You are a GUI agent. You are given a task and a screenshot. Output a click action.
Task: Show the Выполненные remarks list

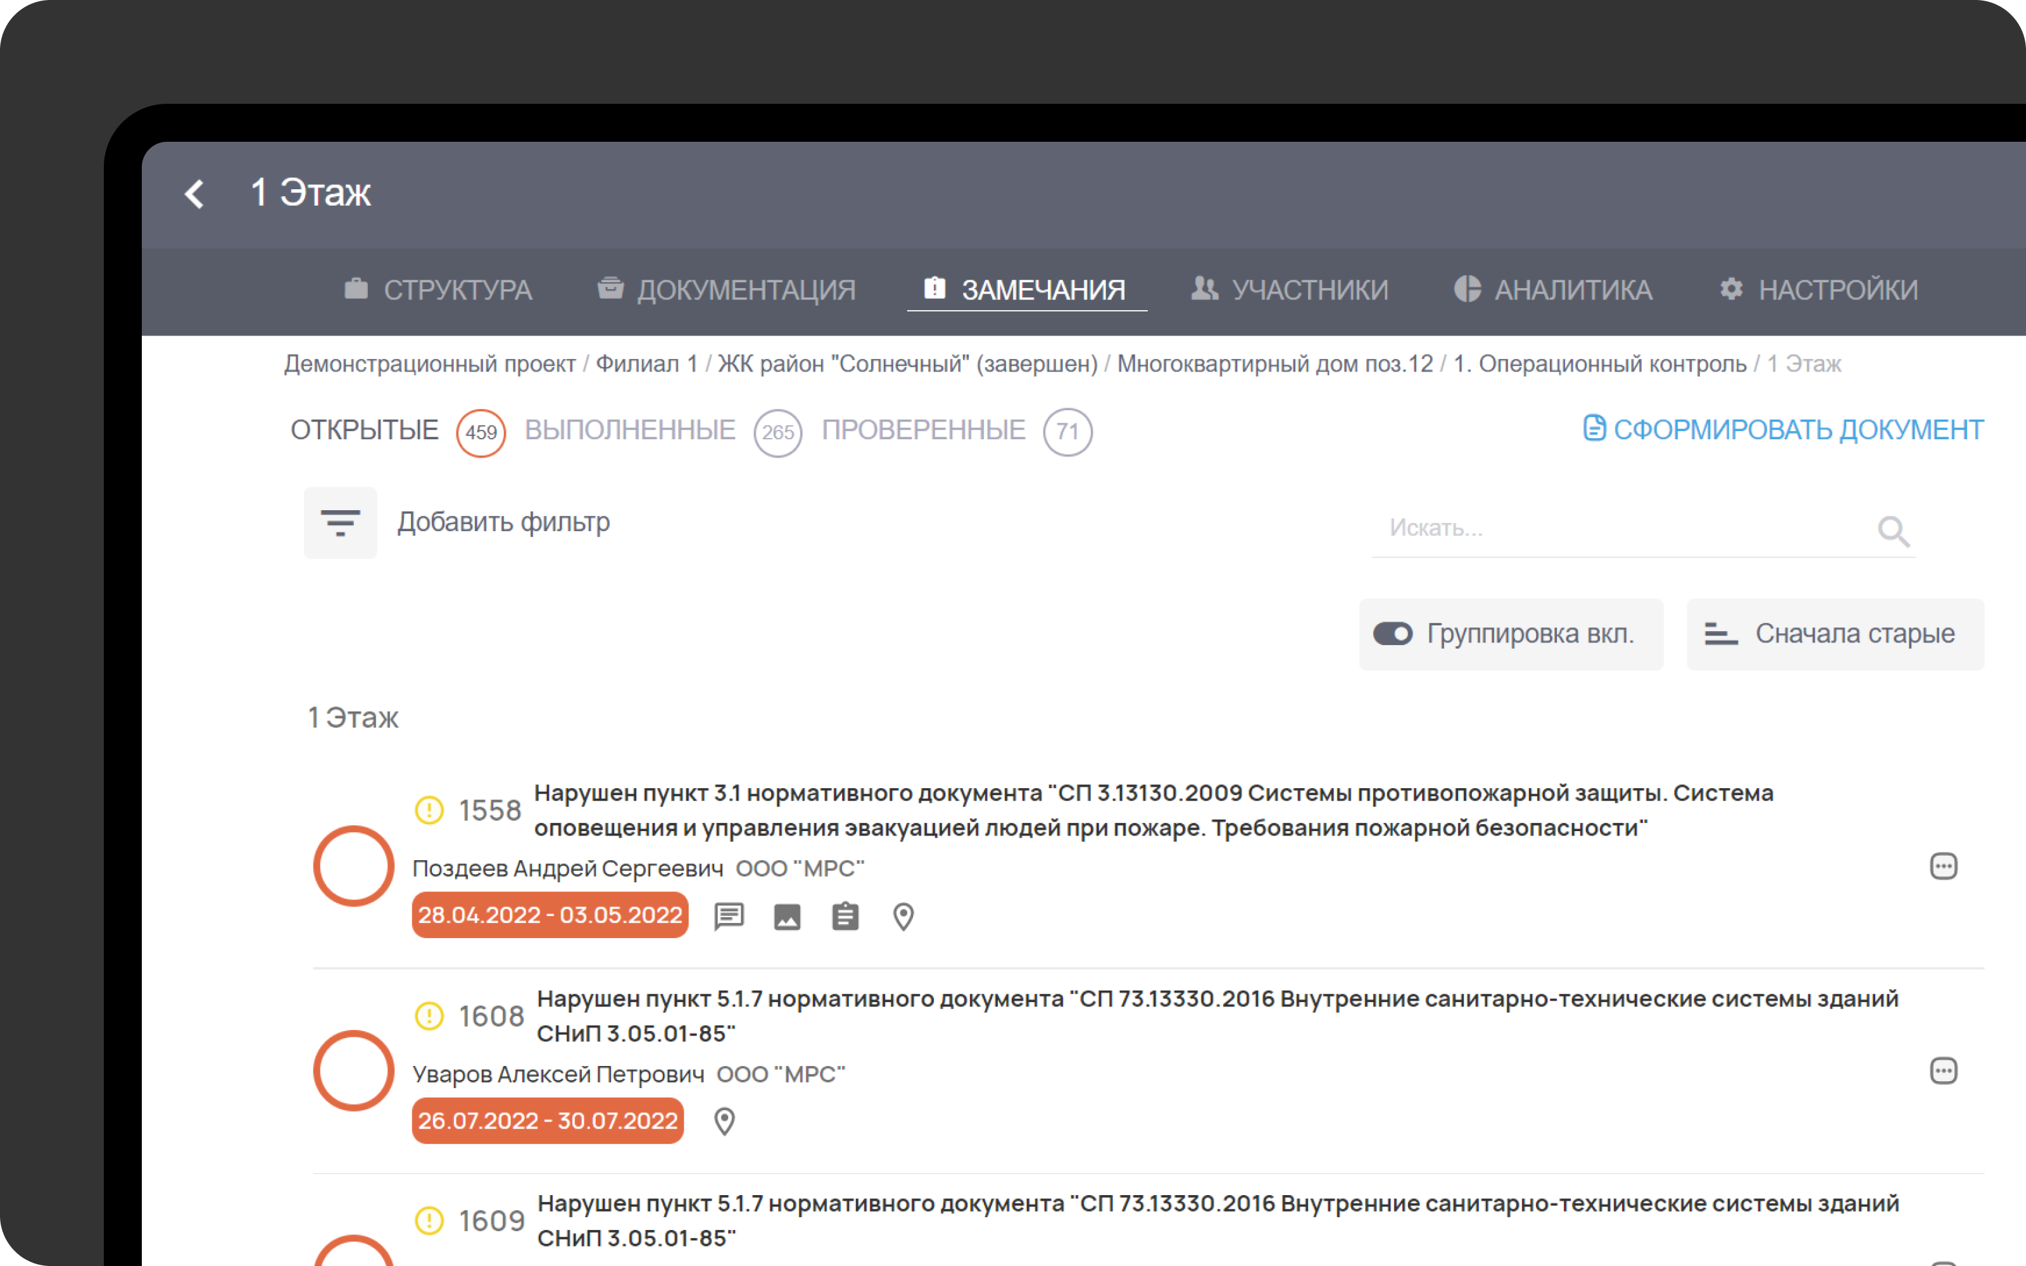tap(629, 430)
